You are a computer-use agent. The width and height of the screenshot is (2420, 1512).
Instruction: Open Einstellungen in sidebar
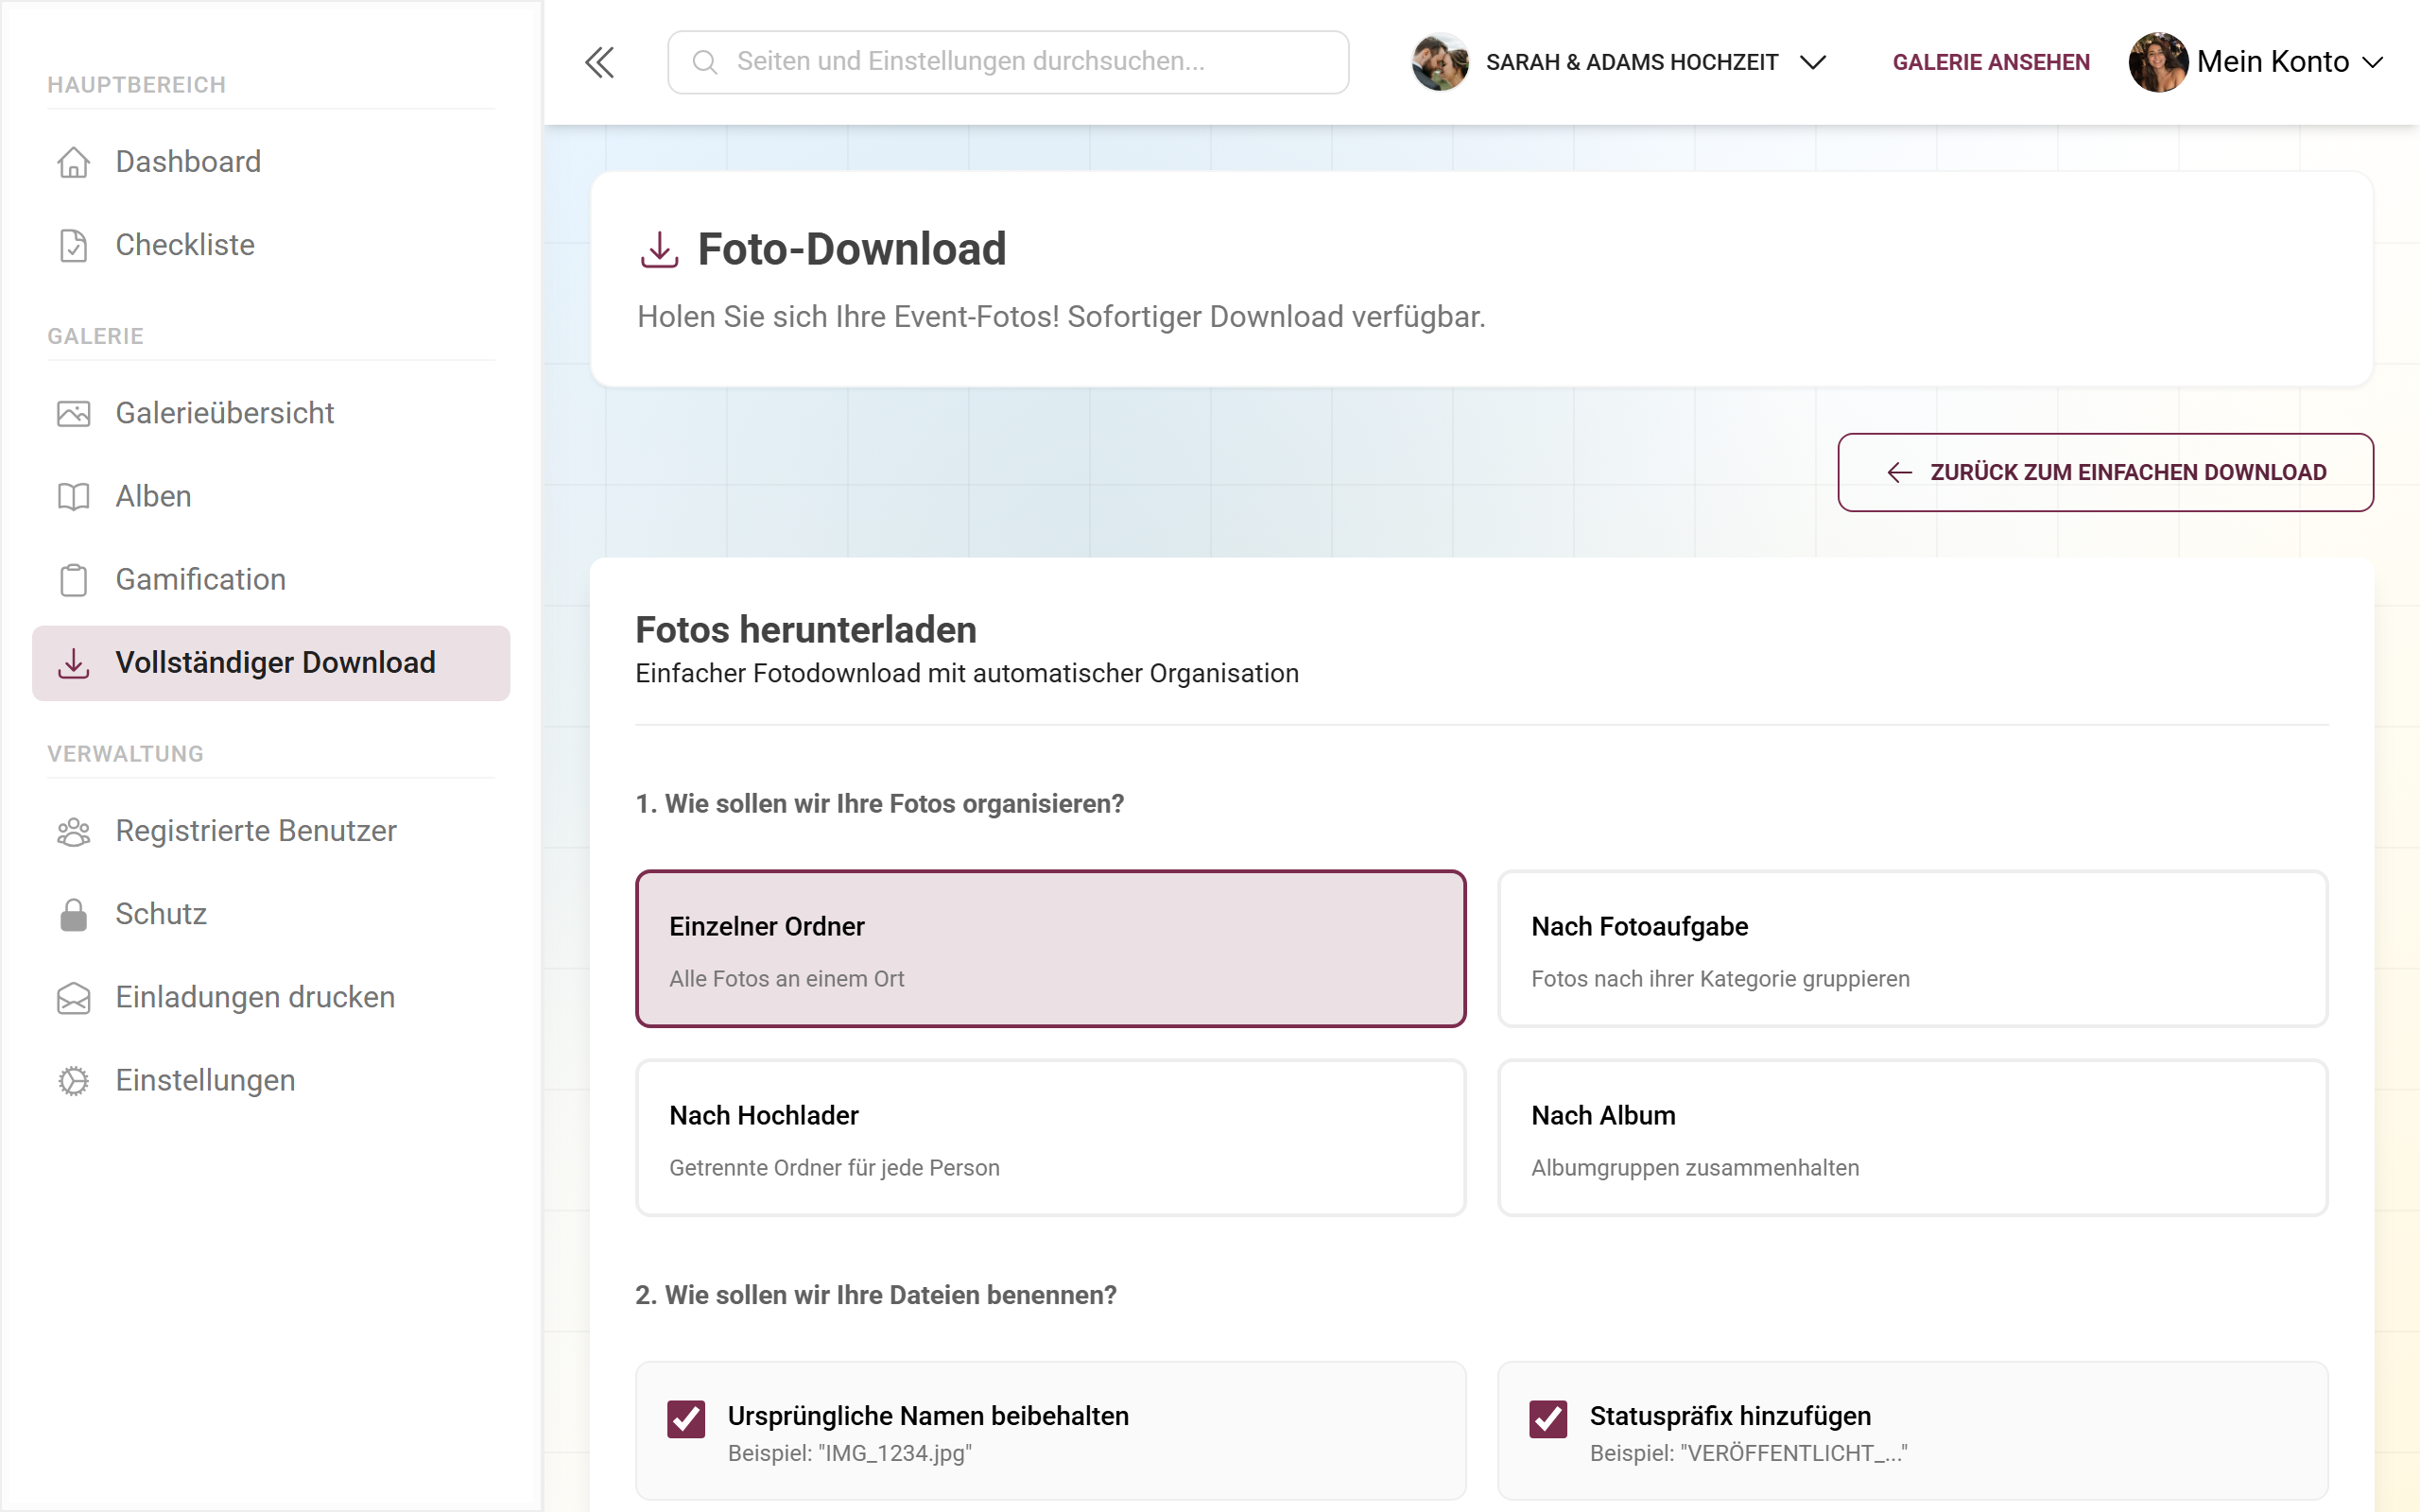271,1080
